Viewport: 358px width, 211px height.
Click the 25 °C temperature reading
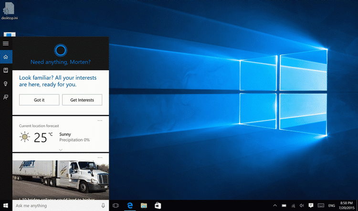(x=43, y=137)
